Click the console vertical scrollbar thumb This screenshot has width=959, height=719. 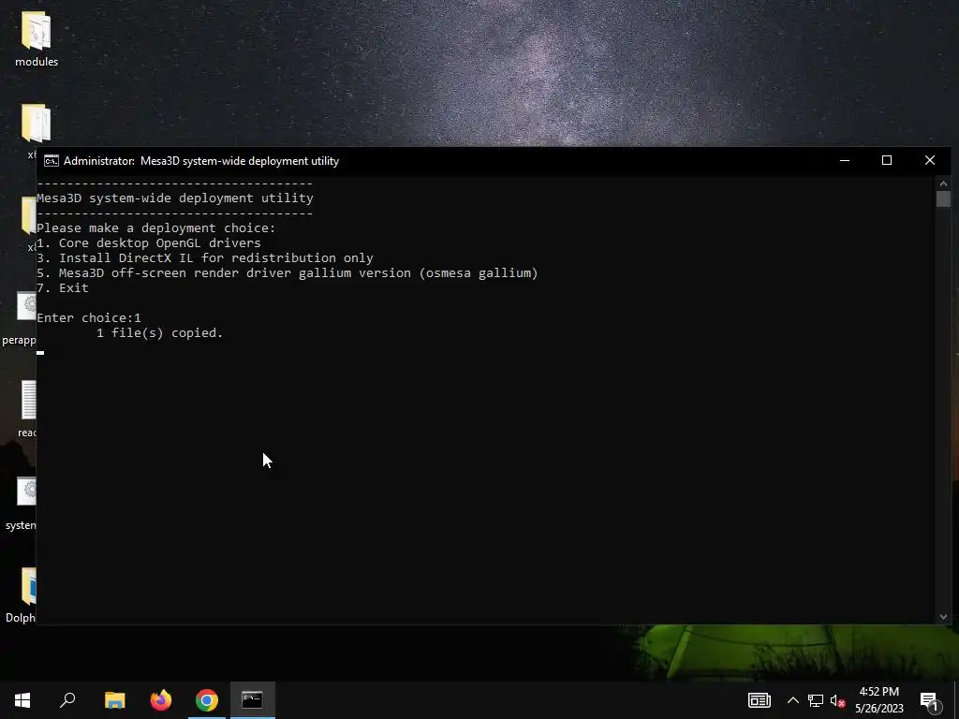[x=943, y=198]
